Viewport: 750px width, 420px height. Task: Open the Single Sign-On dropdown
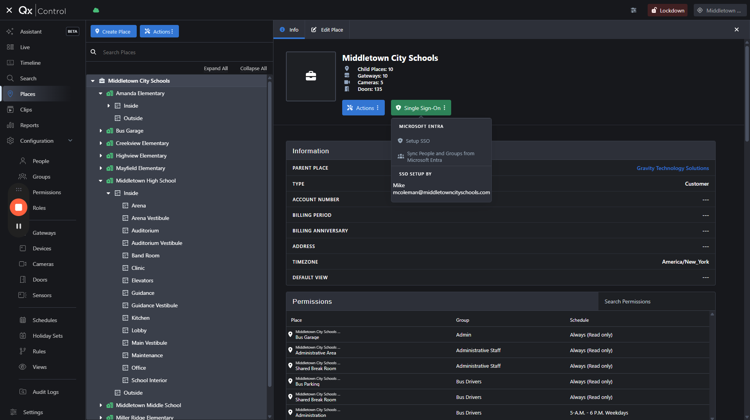[x=421, y=108]
